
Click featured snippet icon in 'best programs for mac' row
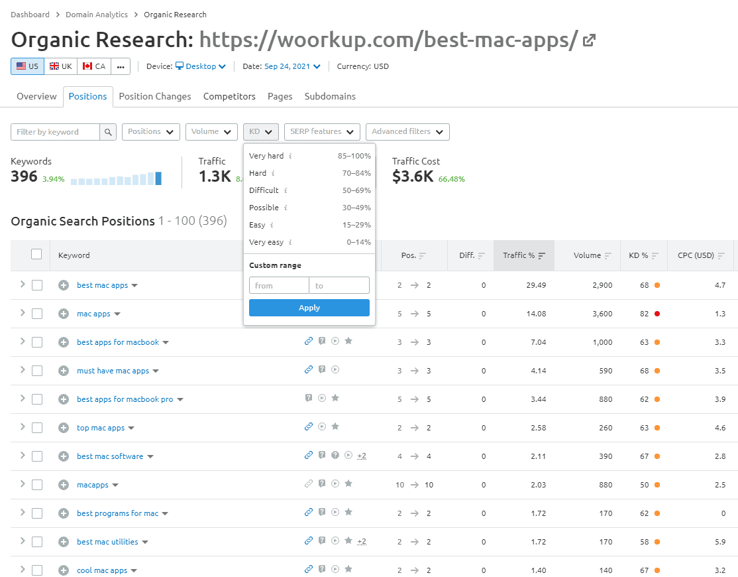322,512
